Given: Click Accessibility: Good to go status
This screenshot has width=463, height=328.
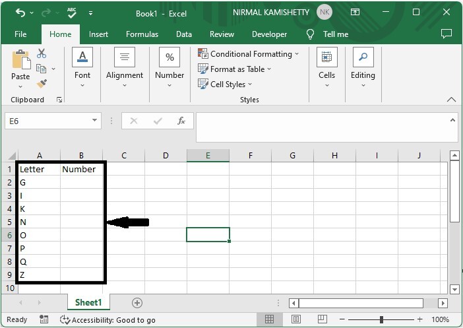Looking at the screenshot, I should (108, 319).
